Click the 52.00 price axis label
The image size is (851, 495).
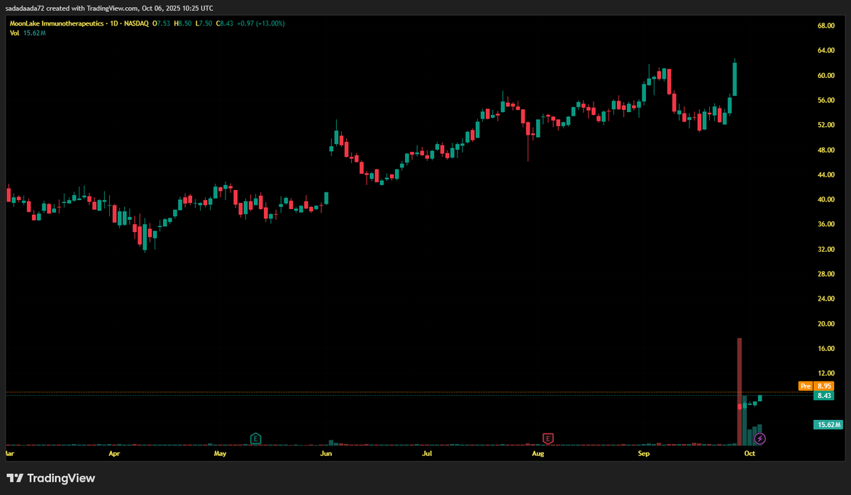click(825, 125)
